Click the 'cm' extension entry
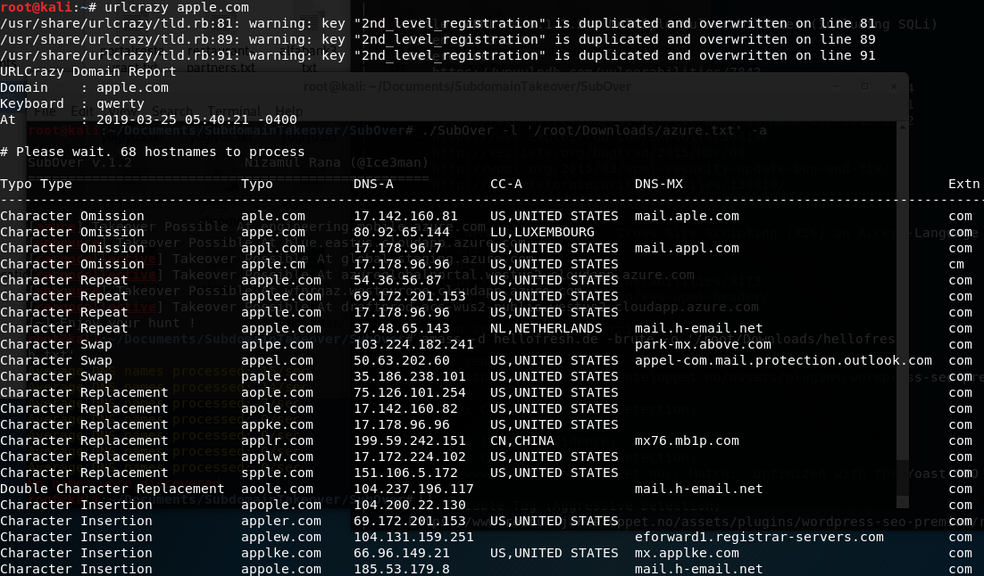 pyautogui.click(x=956, y=264)
